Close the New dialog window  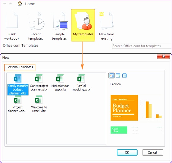point(163,56)
